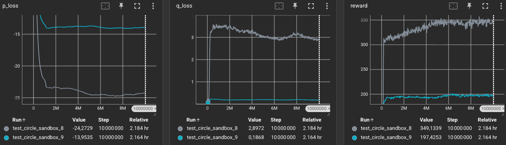Open more options menu for p_loss

click(153, 6)
